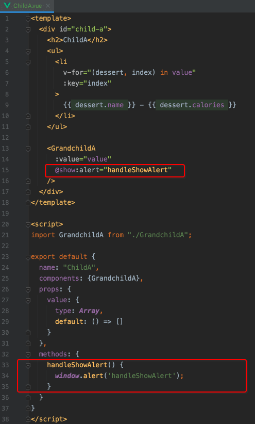This screenshot has width=255, height=424.
Task: Click the import keyword on line 21
Action: coord(43,235)
